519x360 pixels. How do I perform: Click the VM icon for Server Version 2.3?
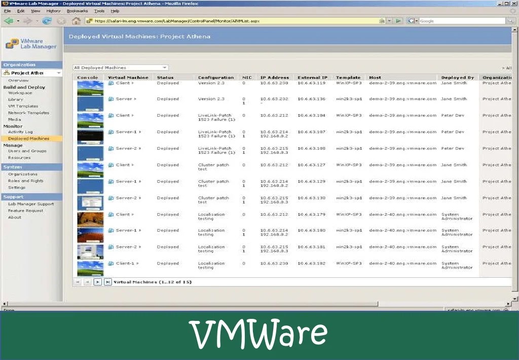pos(111,99)
